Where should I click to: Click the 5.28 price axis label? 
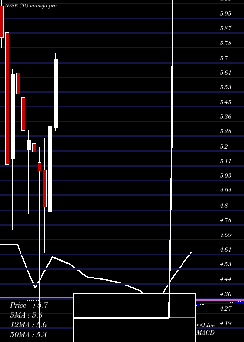coord(225,131)
